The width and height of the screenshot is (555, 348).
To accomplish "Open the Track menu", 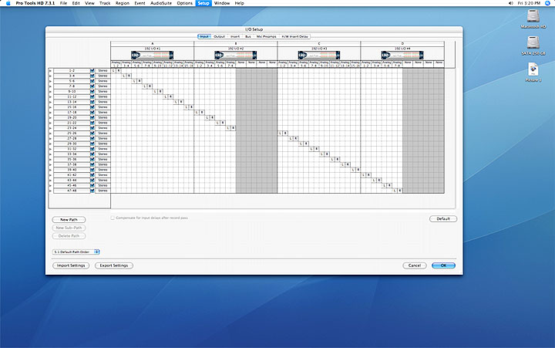I will 105,3.
